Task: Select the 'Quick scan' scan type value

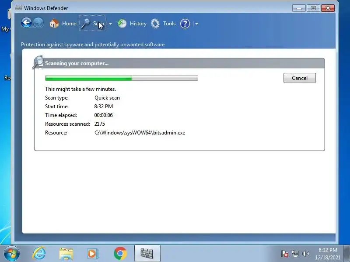Action: click(107, 98)
